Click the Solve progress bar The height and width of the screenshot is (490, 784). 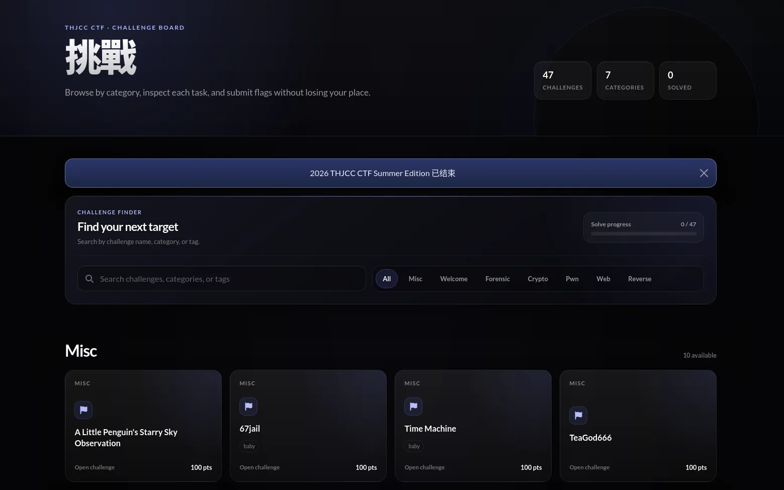(x=644, y=234)
